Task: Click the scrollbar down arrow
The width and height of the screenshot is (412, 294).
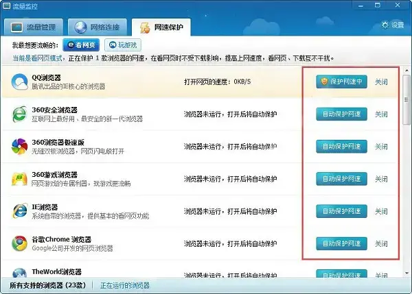Action: (407, 273)
